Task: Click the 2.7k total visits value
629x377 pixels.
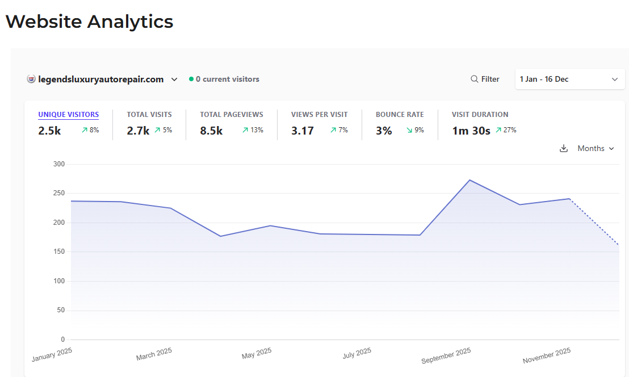Action: pos(138,131)
